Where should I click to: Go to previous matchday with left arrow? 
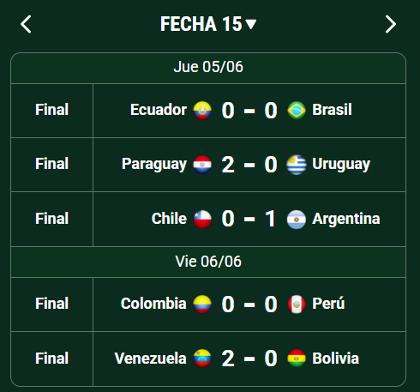click(26, 24)
